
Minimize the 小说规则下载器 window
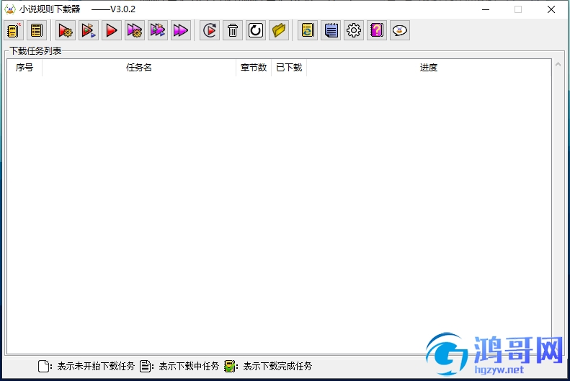[486, 9]
